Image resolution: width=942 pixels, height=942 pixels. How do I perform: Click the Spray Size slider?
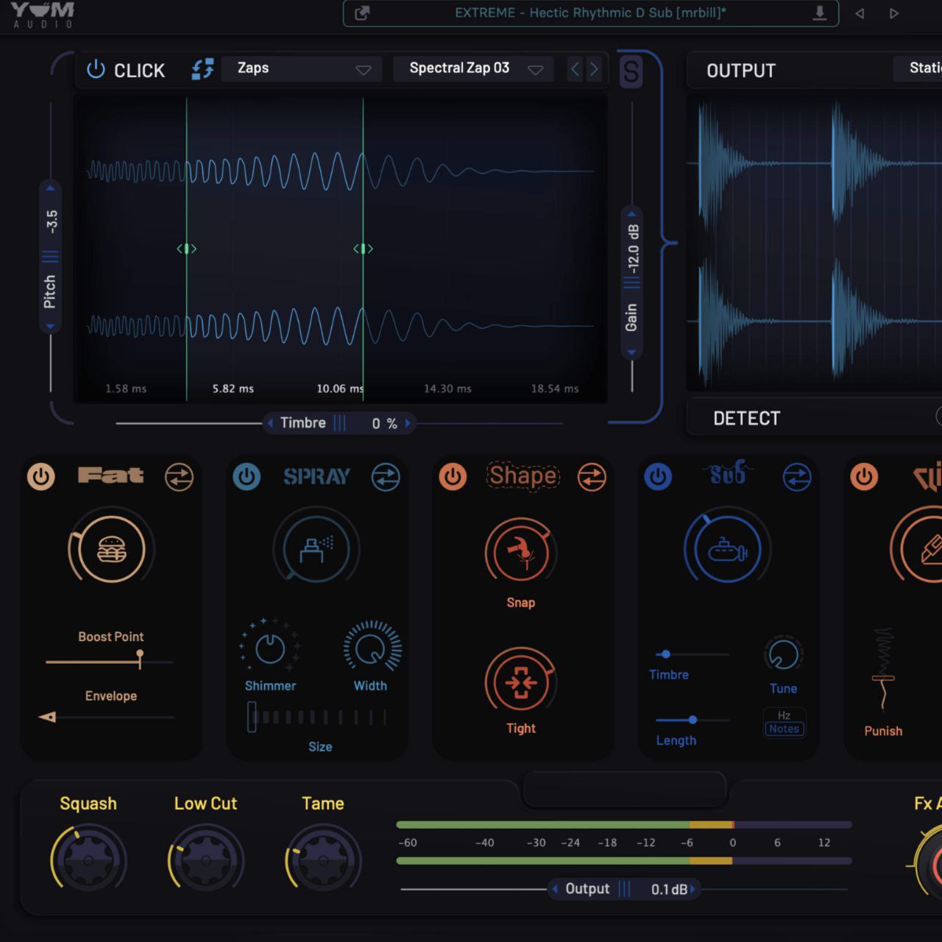(x=317, y=717)
